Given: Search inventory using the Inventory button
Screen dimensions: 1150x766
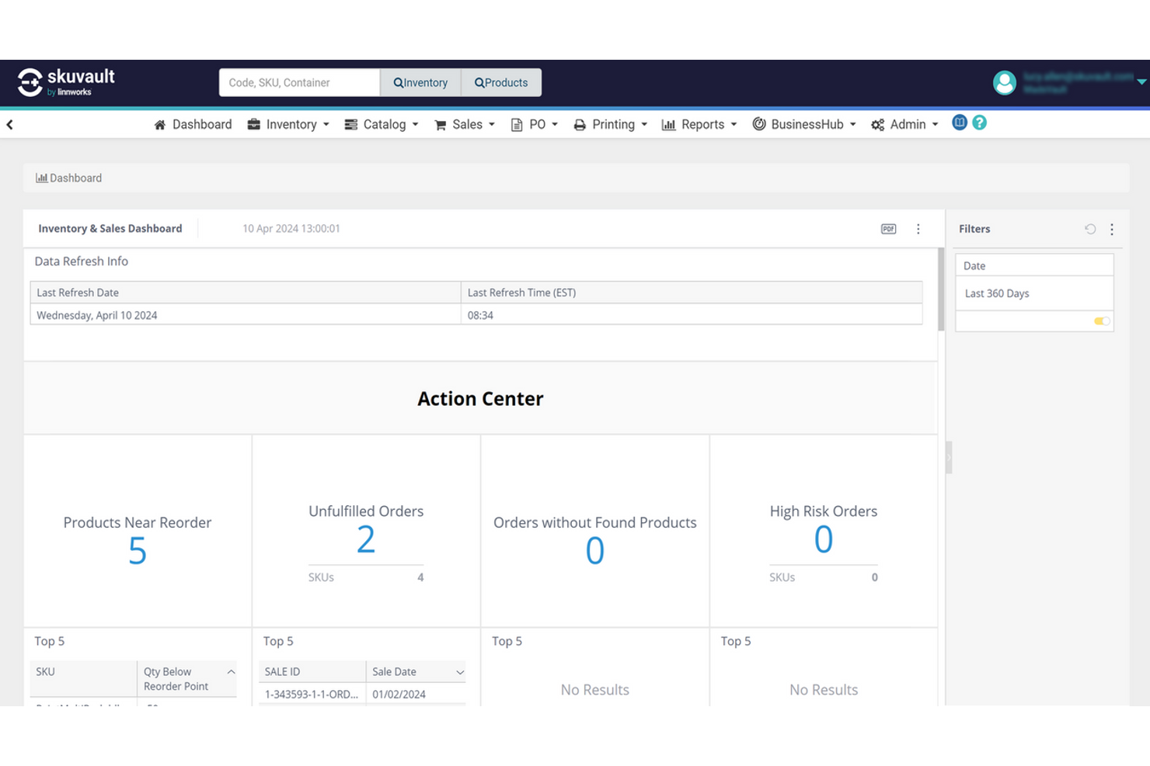Looking at the screenshot, I should (420, 82).
